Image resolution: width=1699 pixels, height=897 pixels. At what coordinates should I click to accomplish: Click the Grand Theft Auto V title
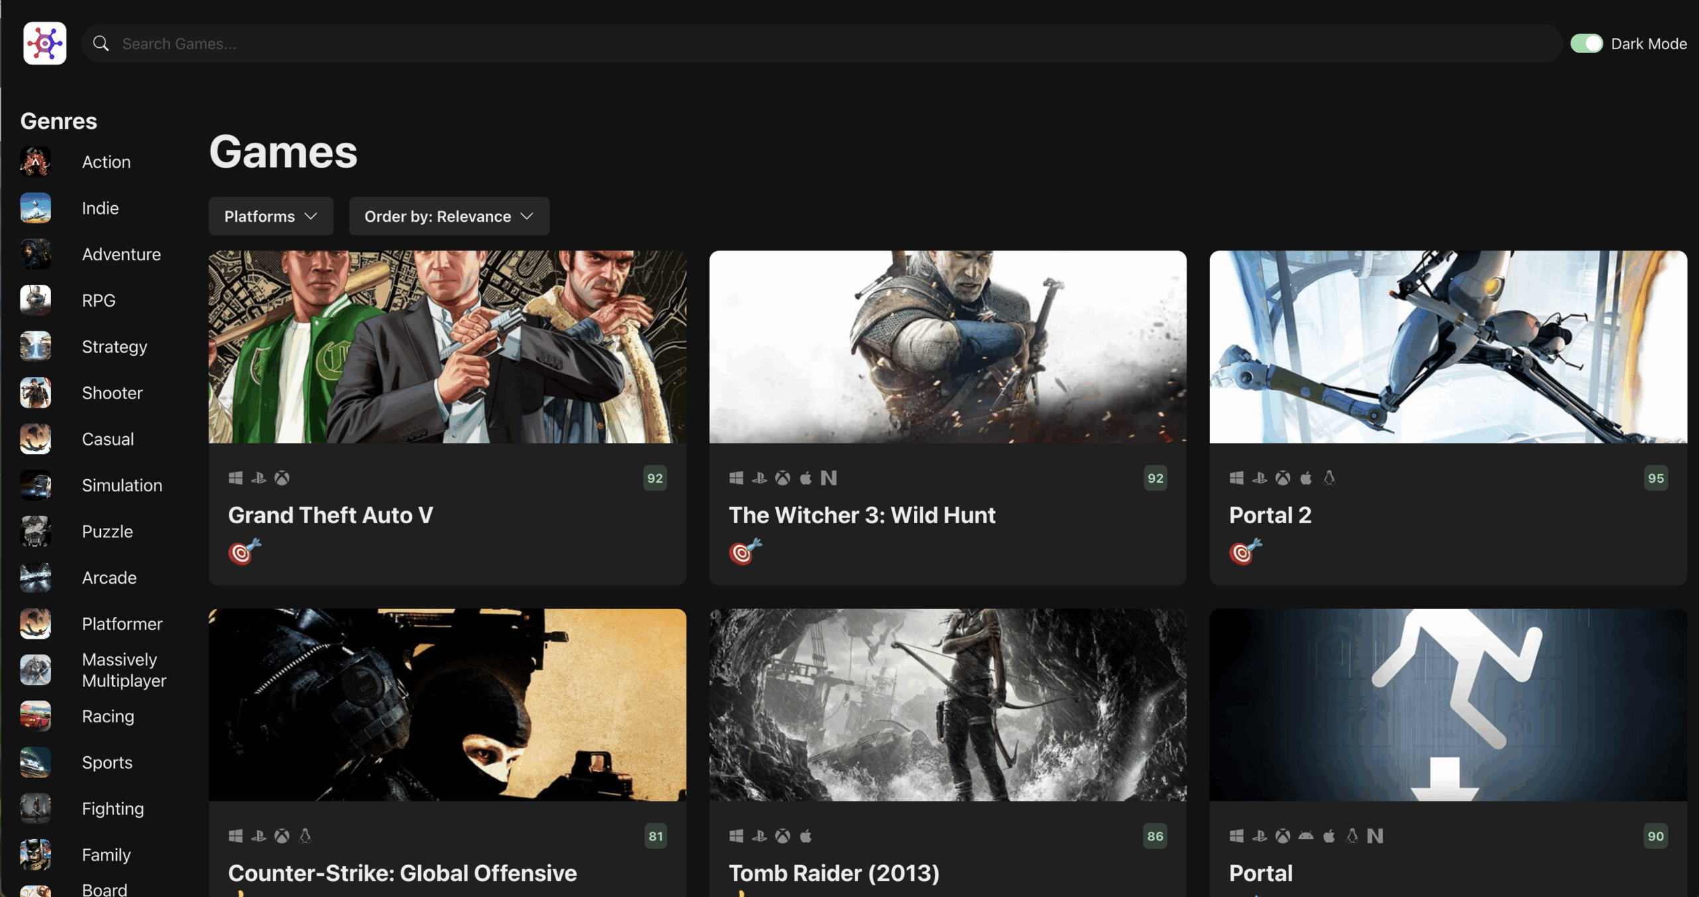coord(331,515)
